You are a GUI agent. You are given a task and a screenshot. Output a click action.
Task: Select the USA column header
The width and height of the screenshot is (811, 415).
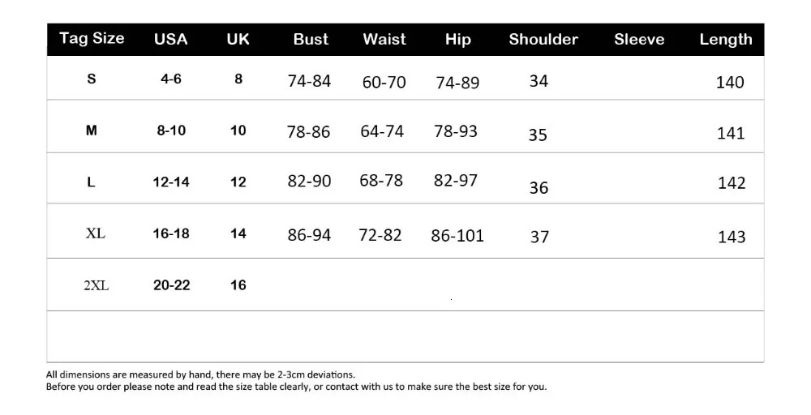pyautogui.click(x=170, y=39)
